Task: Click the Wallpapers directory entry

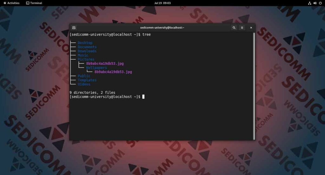Action: pyautogui.click(x=96, y=68)
